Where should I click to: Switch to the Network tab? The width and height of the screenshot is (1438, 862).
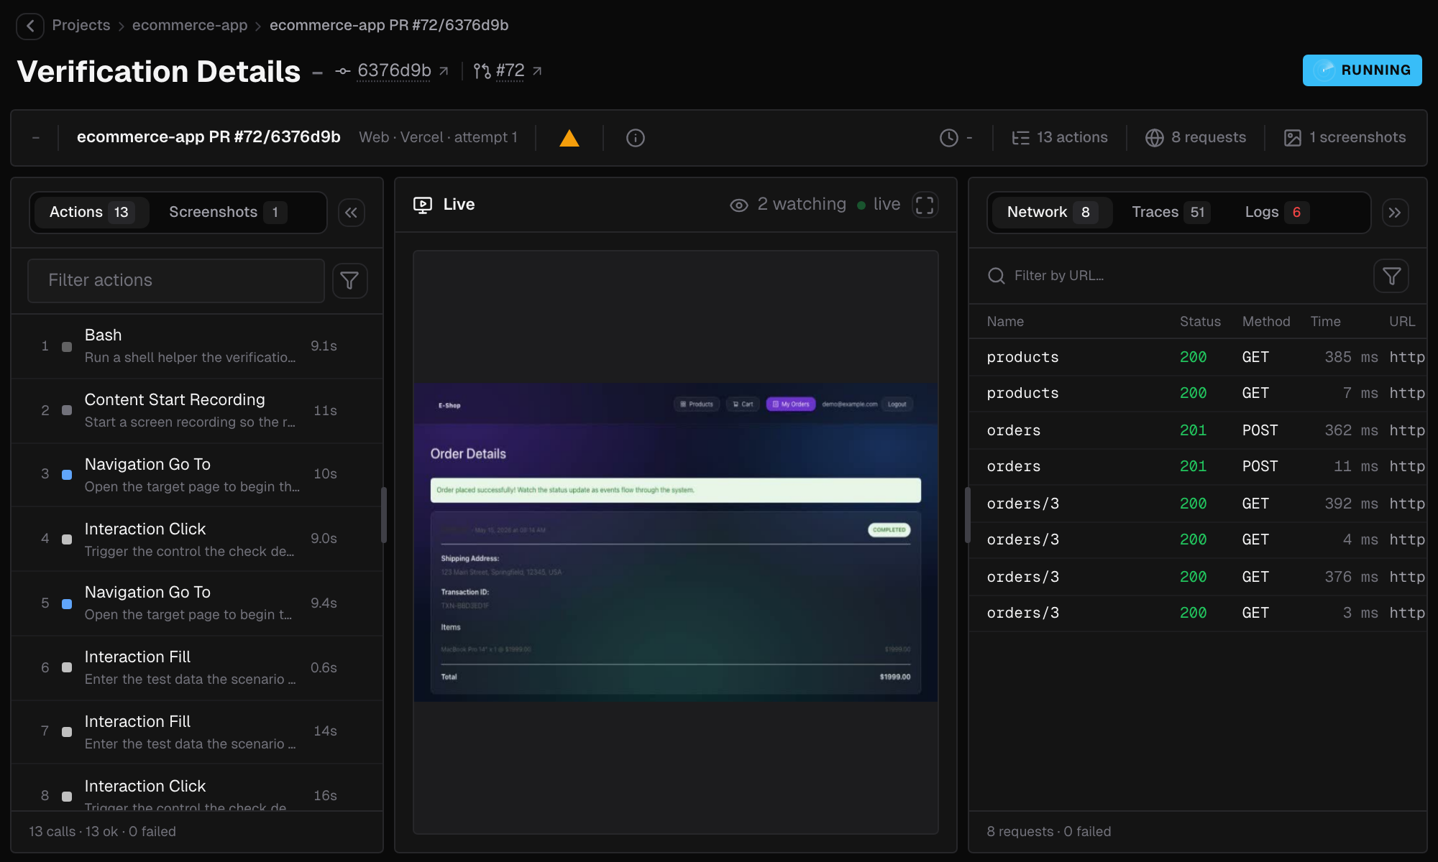click(x=1051, y=212)
